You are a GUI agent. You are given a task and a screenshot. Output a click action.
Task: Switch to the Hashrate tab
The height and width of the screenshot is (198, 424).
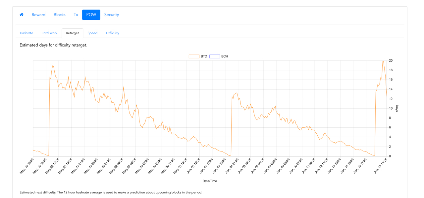[x=26, y=33]
